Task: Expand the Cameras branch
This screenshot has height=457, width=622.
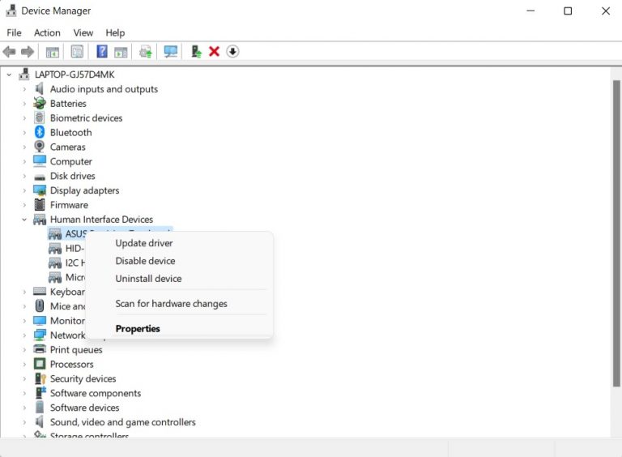Action: pyautogui.click(x=24, y=147)
